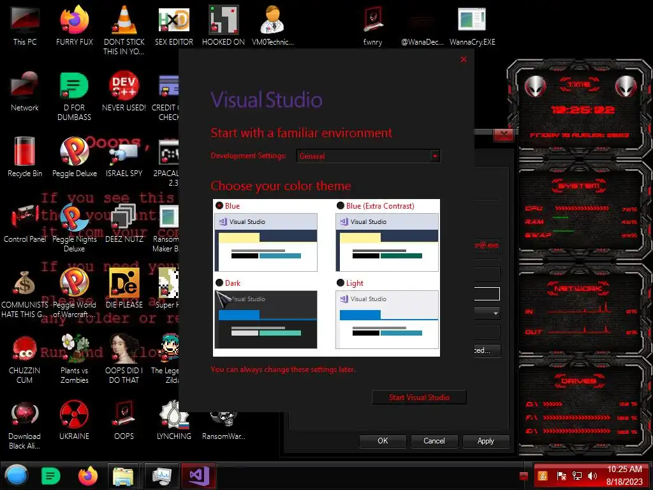Select the RansomWar desktop icon
Viewport: 653px width, 490px height.
point(224,425)
